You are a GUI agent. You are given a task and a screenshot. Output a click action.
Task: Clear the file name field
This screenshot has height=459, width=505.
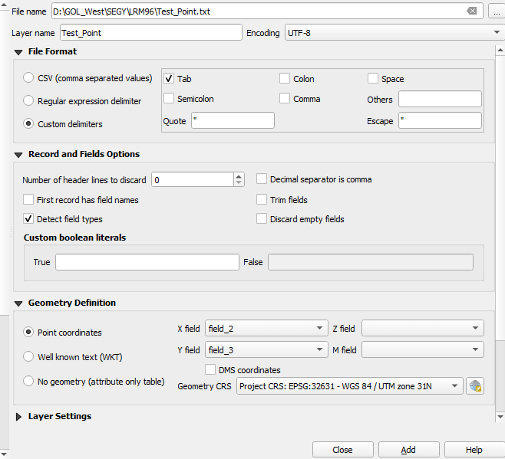point(472,11)
